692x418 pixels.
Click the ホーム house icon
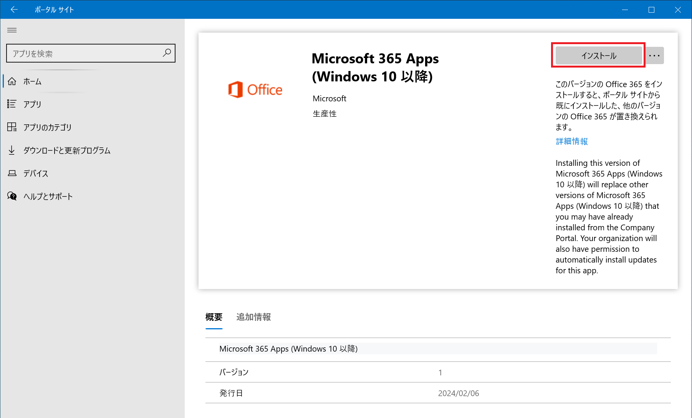click(x=12, y=81)
